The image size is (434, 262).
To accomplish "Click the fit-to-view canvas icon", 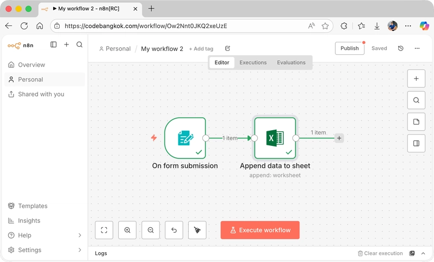I will coord(104,230).
